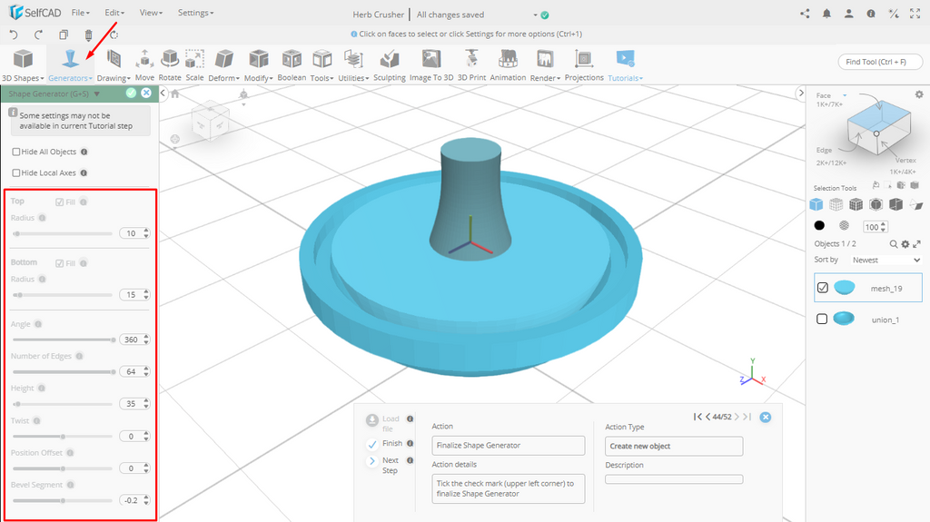Open the View menu

tap(151, 13)
